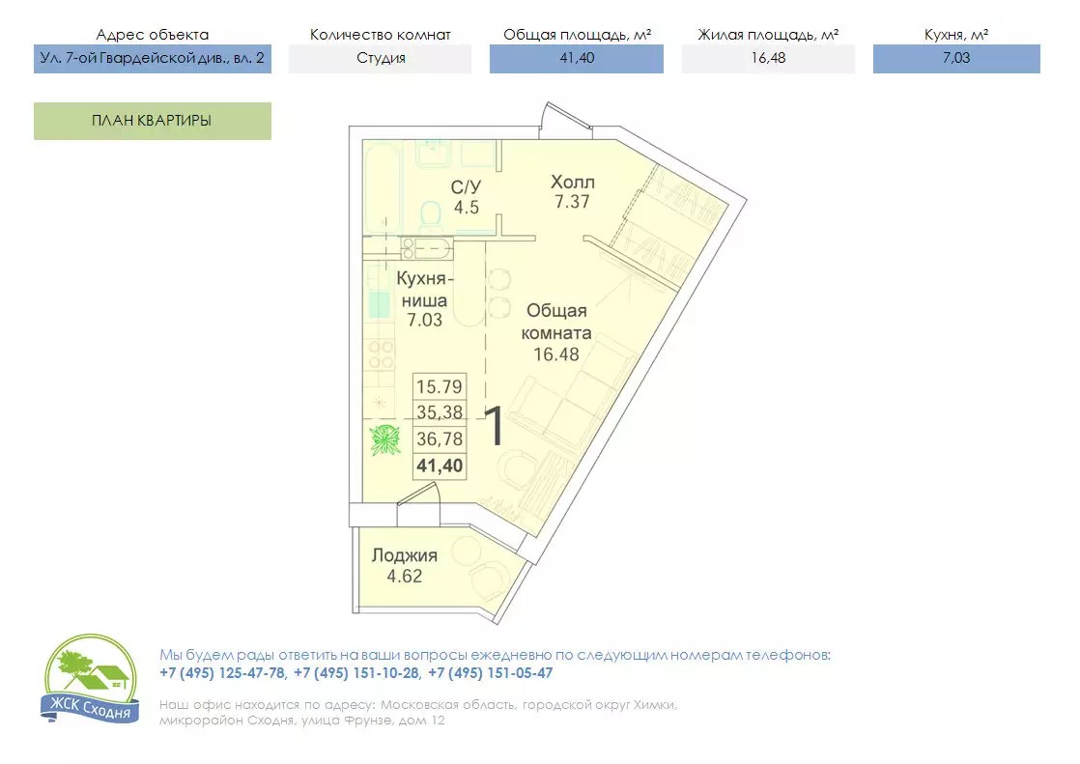Select the С/У bathroom label on the plan
This screenshot has height=764, width=1080.
coord(467,187)
